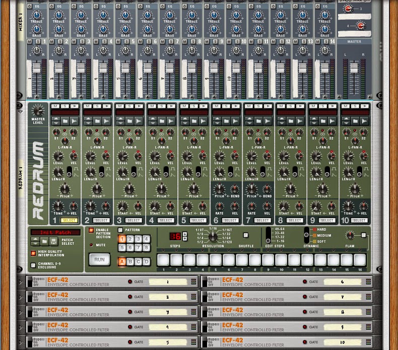Click the sampling waveform icon on Redrum channel 8
The height and width of the screenshot is (350, 398).
(x=300, y=121)
